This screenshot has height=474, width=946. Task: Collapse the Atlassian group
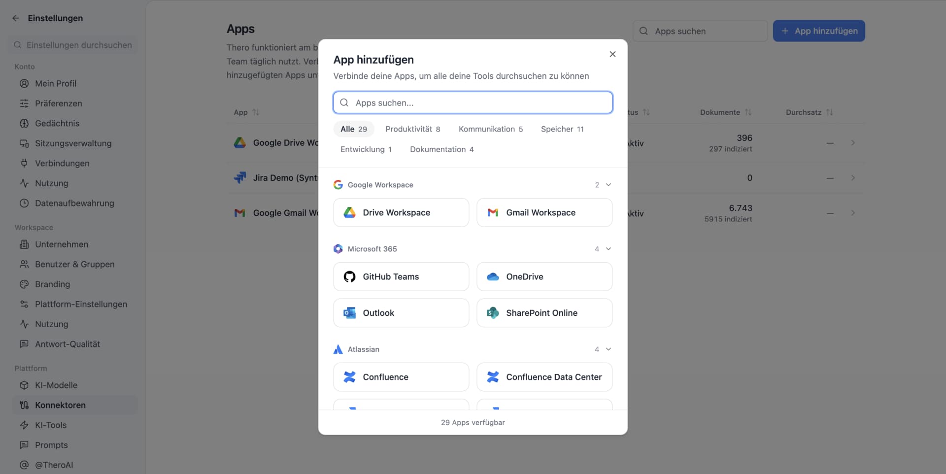click(608, 349)
